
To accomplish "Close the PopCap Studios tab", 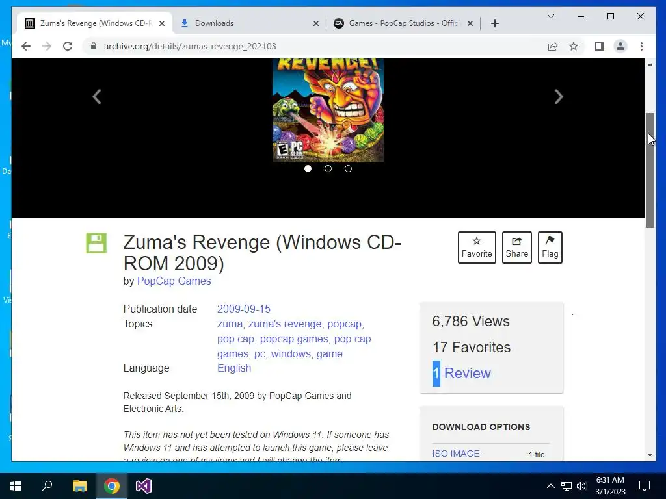I will pyautogui.click(x=470, y=23).
